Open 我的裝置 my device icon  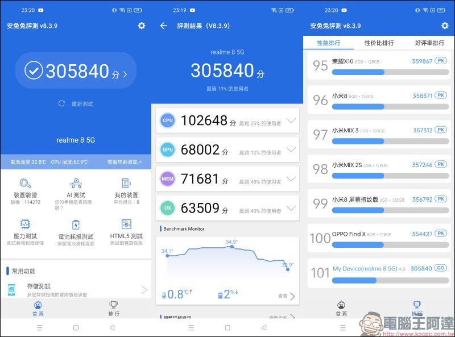point(126,184)
